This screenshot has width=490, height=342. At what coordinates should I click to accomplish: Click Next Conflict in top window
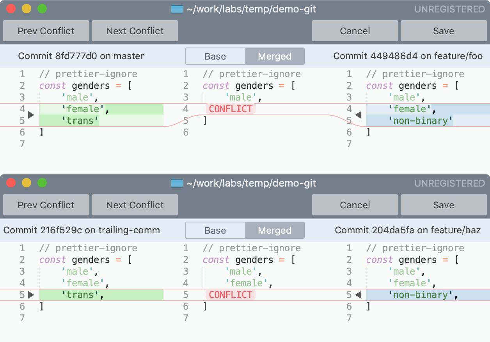[135, 30]
